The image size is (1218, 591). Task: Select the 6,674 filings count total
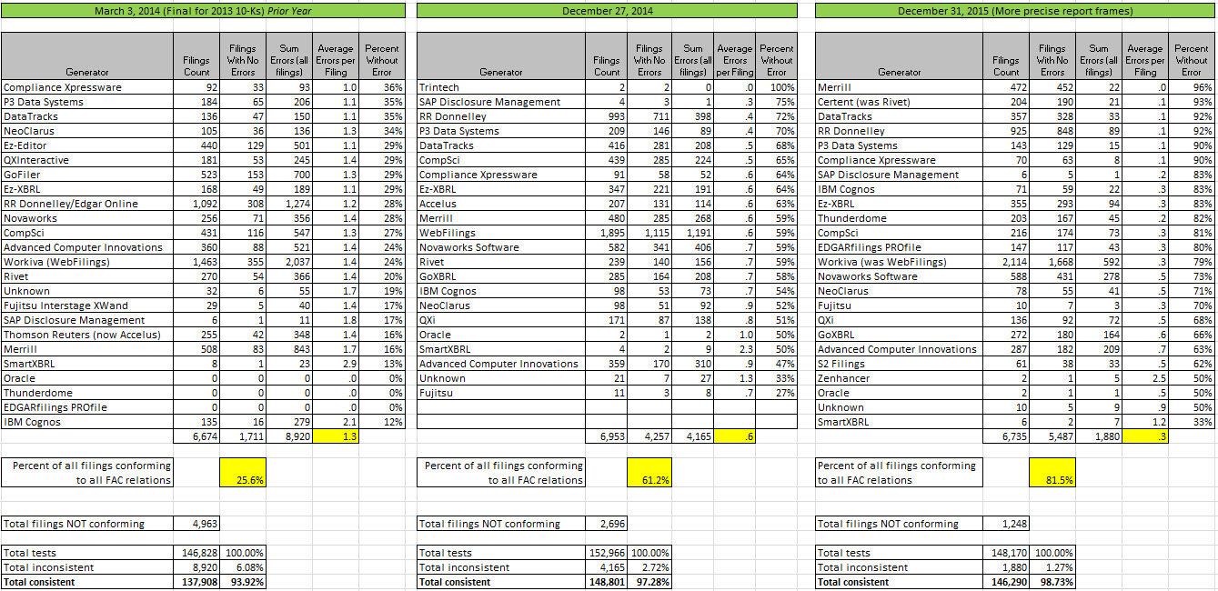(x=196, y=436)
